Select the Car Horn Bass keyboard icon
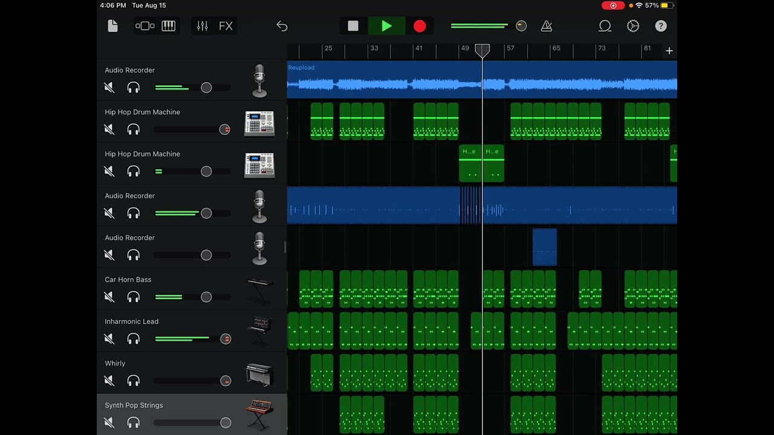 click(260, 290)
